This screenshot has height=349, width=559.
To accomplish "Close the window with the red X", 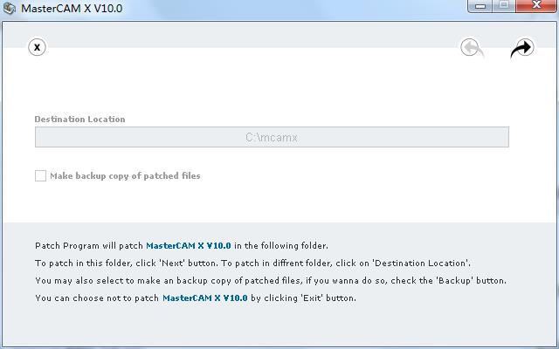I will tap(536, 6).
